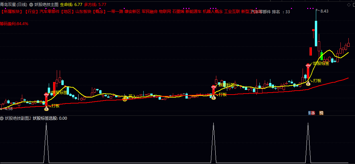This screenshot has height=164, width=355.
Task: Click the red 涨 icon
Action: [313, 113]
